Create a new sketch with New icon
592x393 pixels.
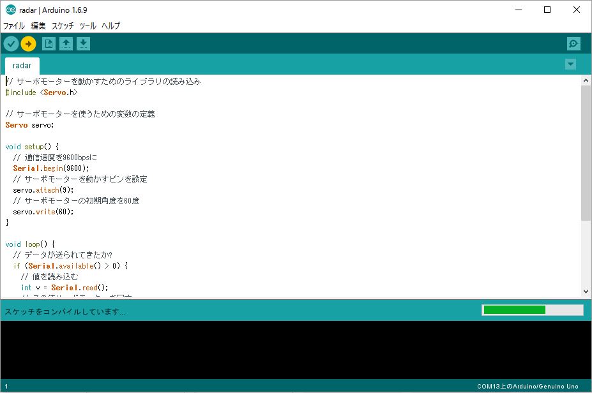[x=49, y=44]
